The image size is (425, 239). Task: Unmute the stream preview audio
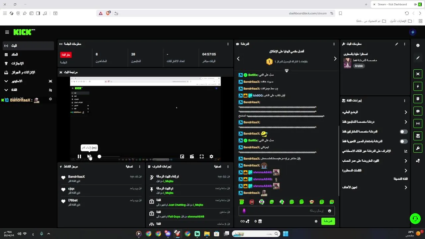pos(89,156)
